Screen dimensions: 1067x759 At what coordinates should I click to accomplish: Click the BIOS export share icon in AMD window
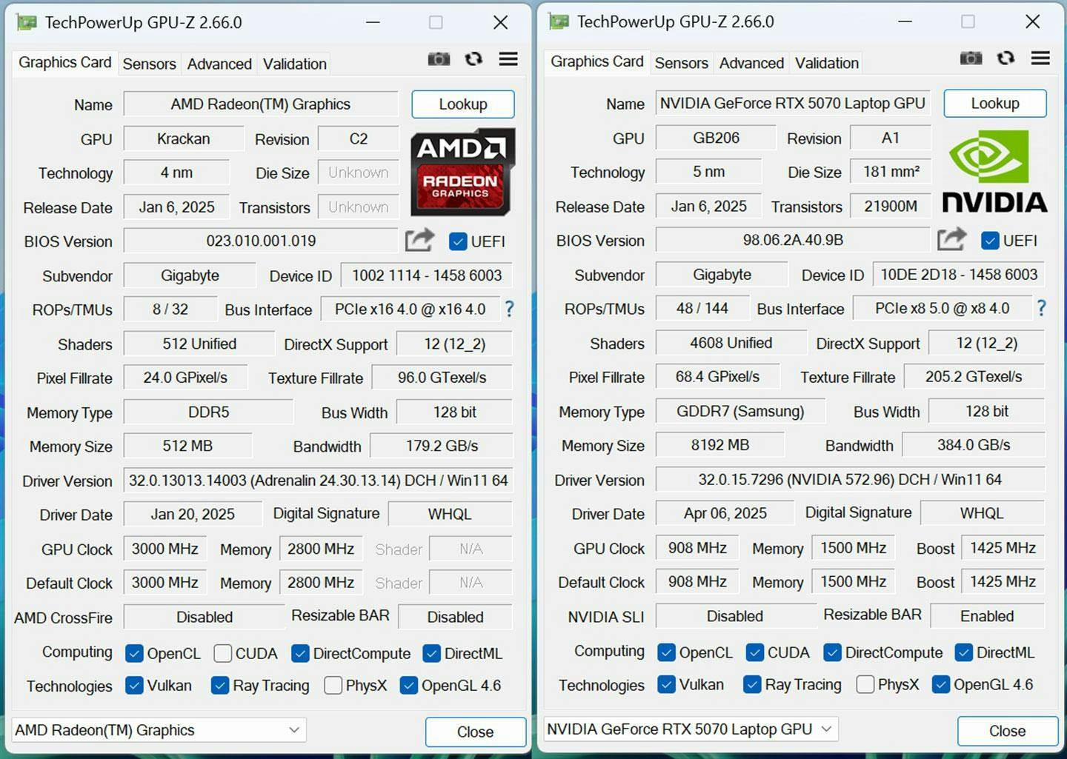[x=419, y=240]
